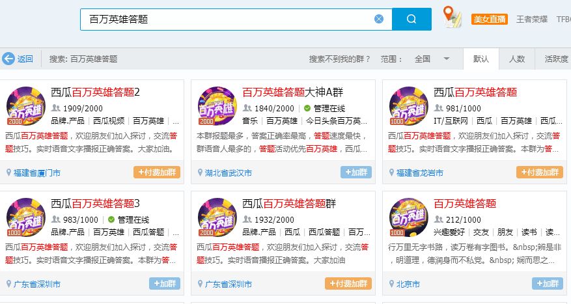Open the 美女直播 hot keyword

(490, 19)
